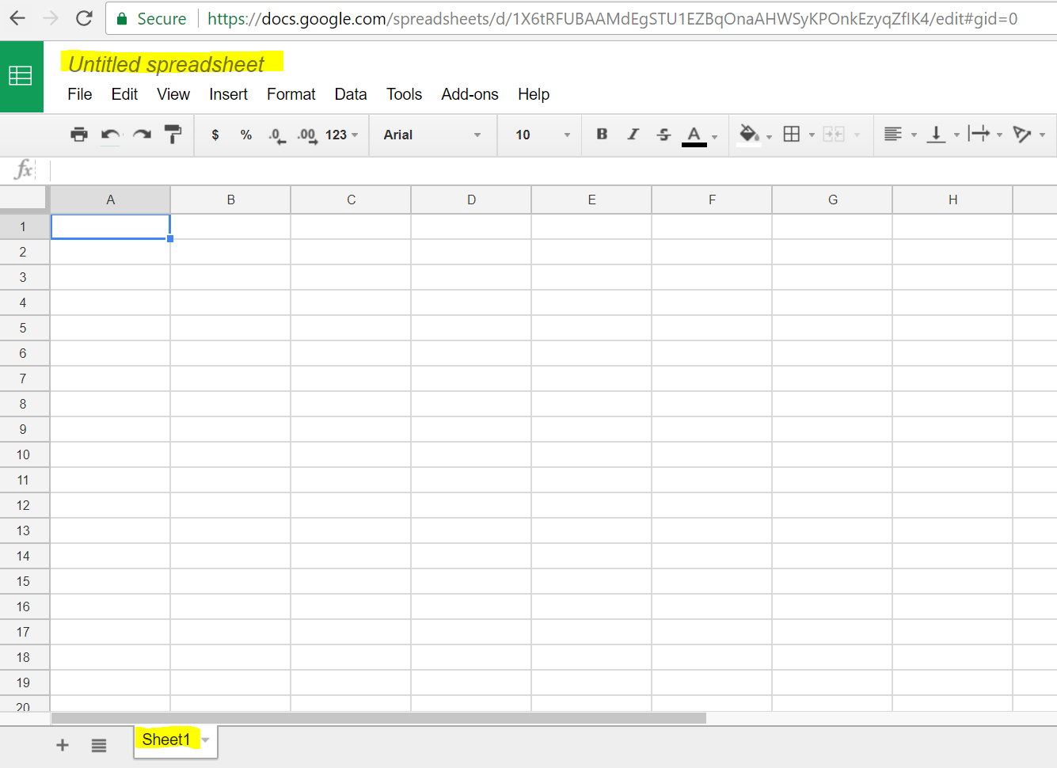Click the Decrease decimal places icon
Viewport: 1057px width, 768px height.
coord(276,135)
